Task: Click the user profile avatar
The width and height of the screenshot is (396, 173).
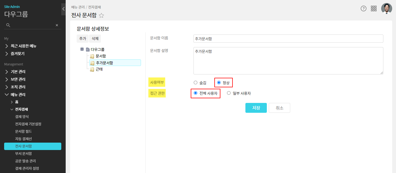Action: pos(387,8)
